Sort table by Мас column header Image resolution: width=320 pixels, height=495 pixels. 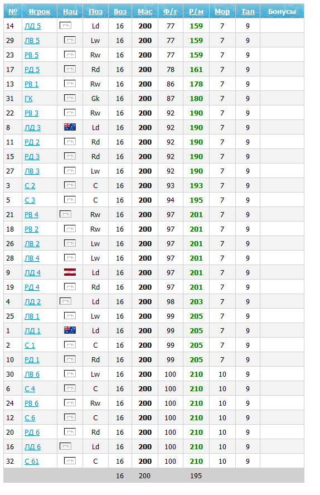point(145,12)
